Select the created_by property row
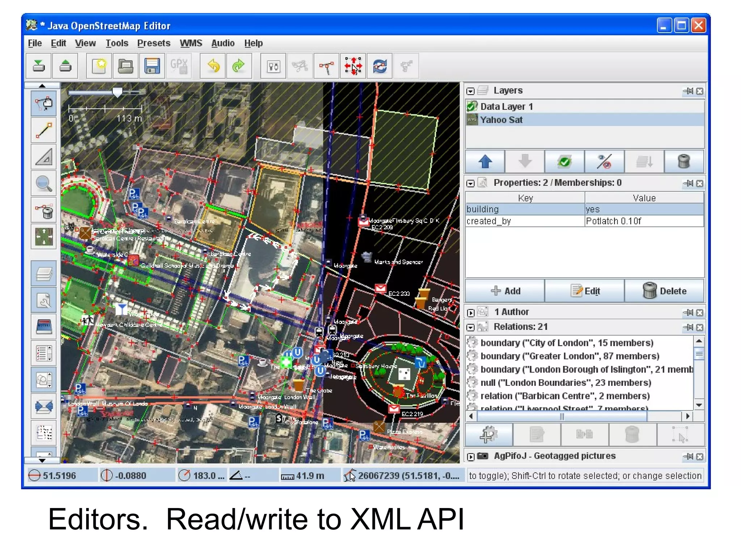Image resolution: width=741 pixels, height=555 pixels. pos(585,221)
